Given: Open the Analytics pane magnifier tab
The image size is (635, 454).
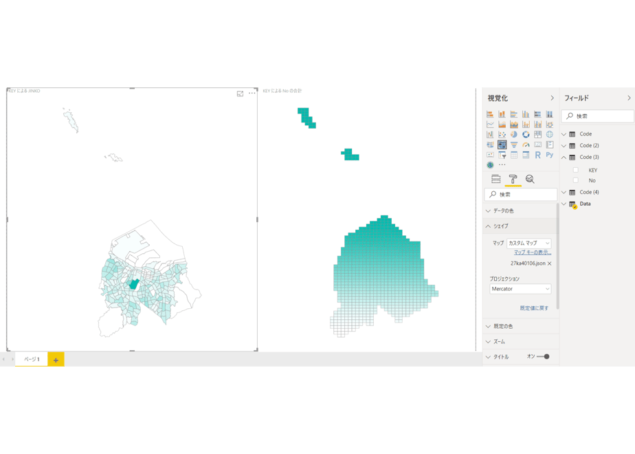Looking at the screenshot, I should tap(530, 179).
